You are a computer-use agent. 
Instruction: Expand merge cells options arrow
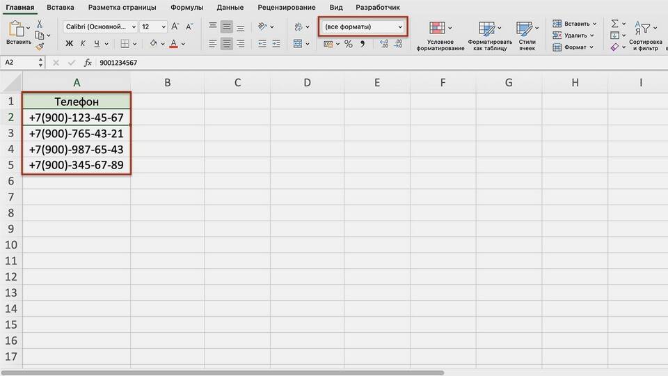pyautogui.click(x=307, y=44)
